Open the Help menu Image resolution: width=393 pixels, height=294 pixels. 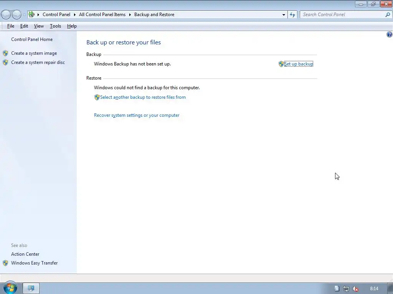[72, 26]
